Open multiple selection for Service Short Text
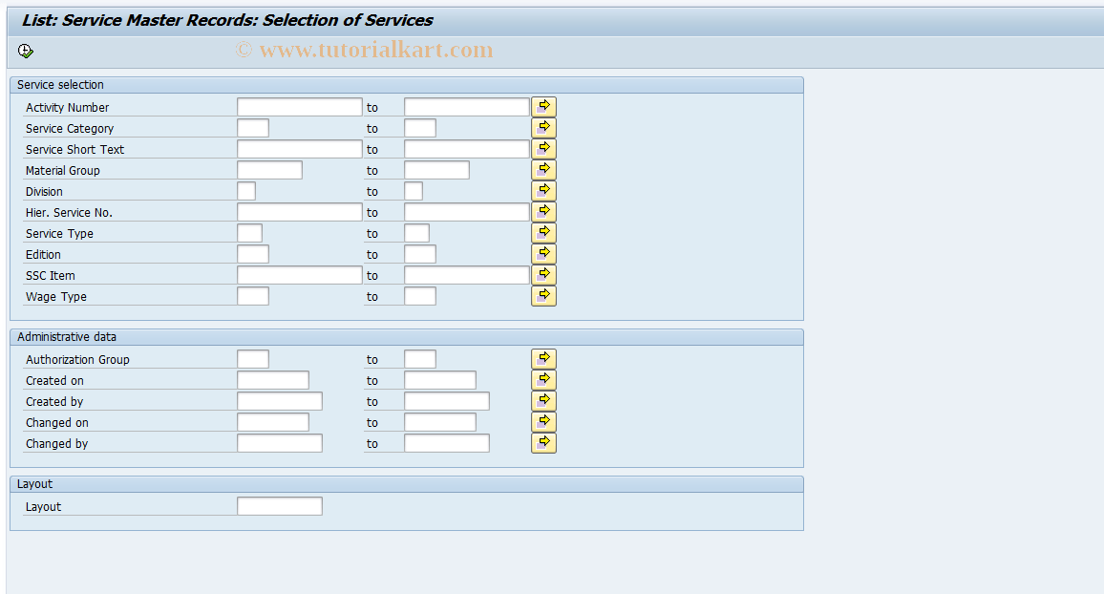The image size is (1104, 594). coord(543,148)
